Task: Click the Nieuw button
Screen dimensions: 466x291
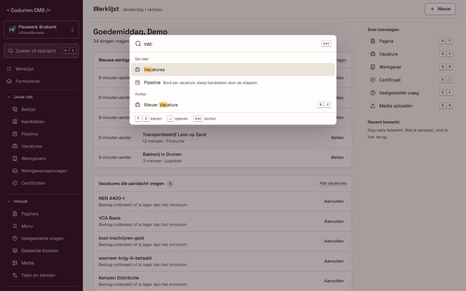Action: point(440,9)
